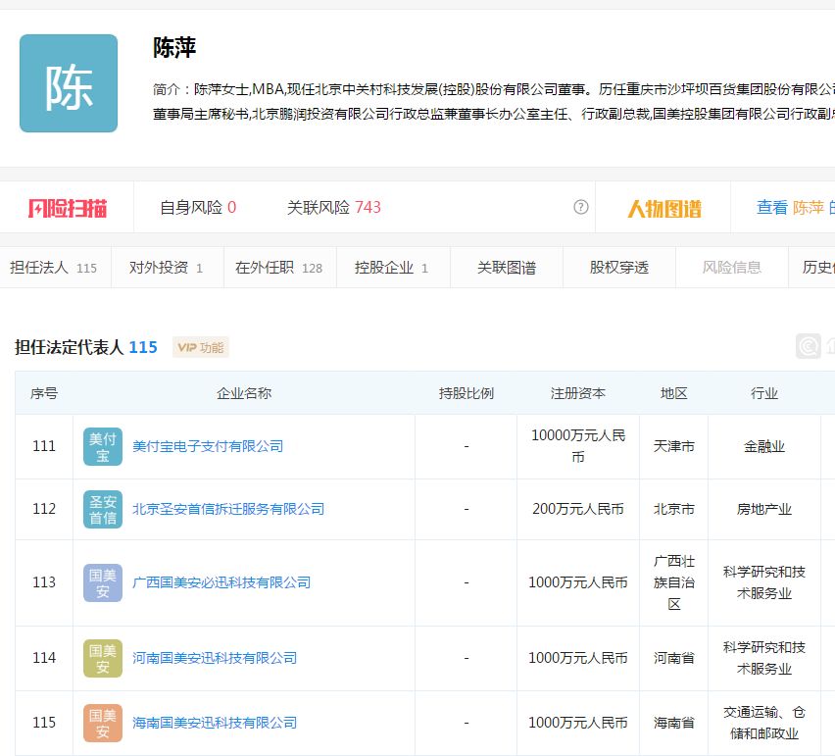Switch to the 控股企业 tab
This screenshot has height=756, width=835.
tap(392, 268)
